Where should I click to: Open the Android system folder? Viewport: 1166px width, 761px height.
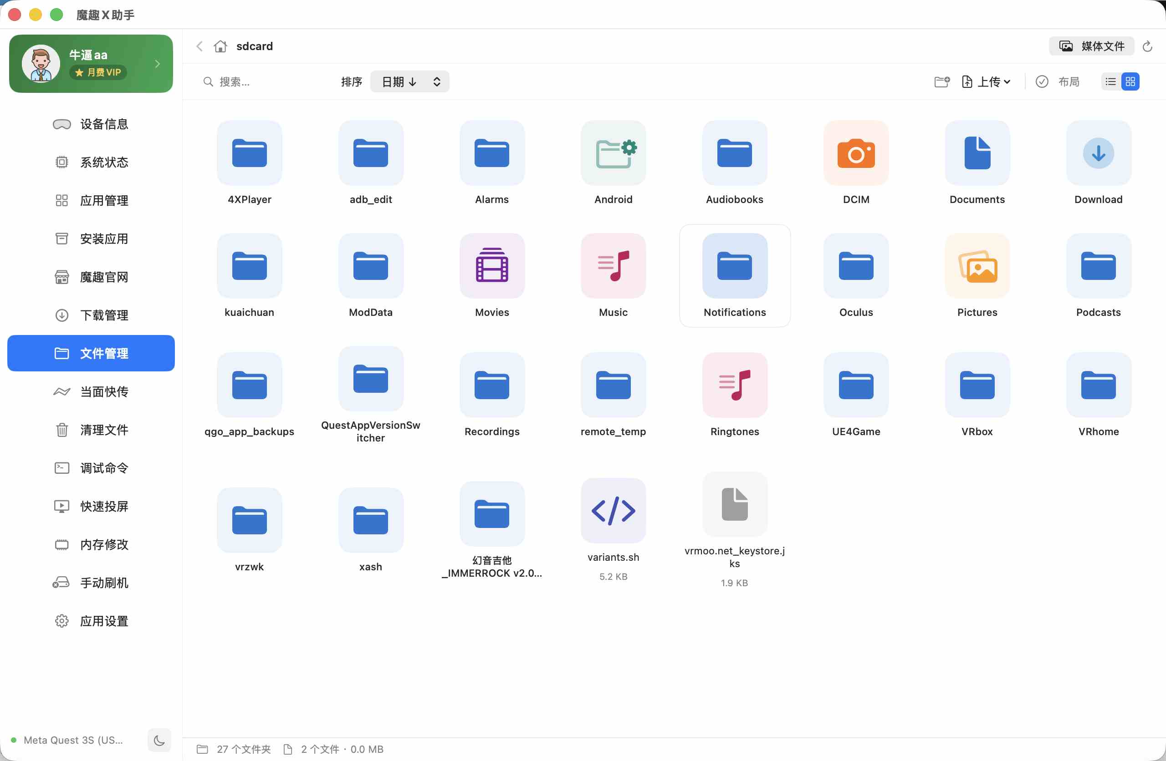pyautogui.click(x=613, y=153)
